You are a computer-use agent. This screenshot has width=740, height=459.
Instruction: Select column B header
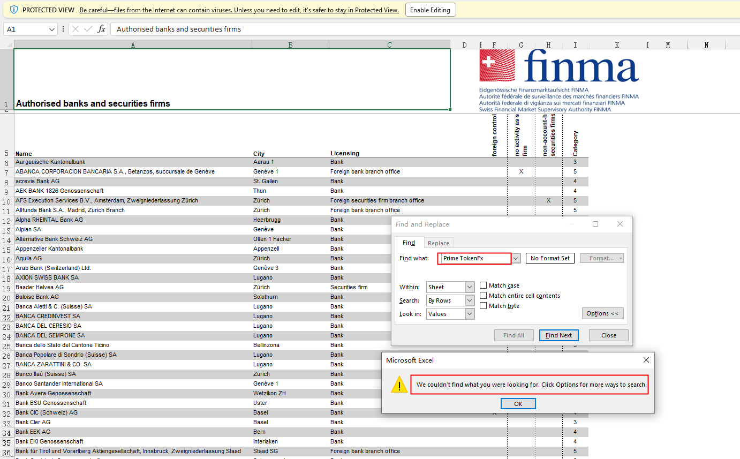(x=290, y=45)
